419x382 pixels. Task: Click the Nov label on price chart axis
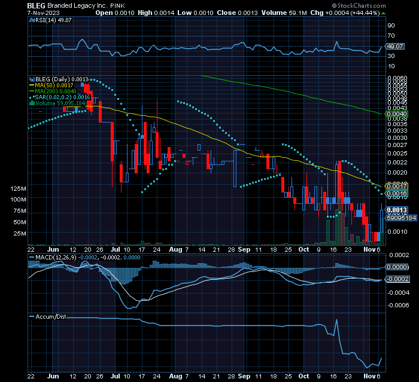(x=369, y=249)
